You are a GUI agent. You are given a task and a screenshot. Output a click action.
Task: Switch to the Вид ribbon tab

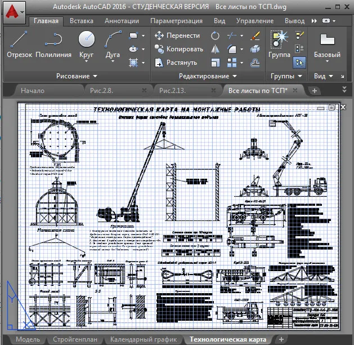(x=219, y=21)
